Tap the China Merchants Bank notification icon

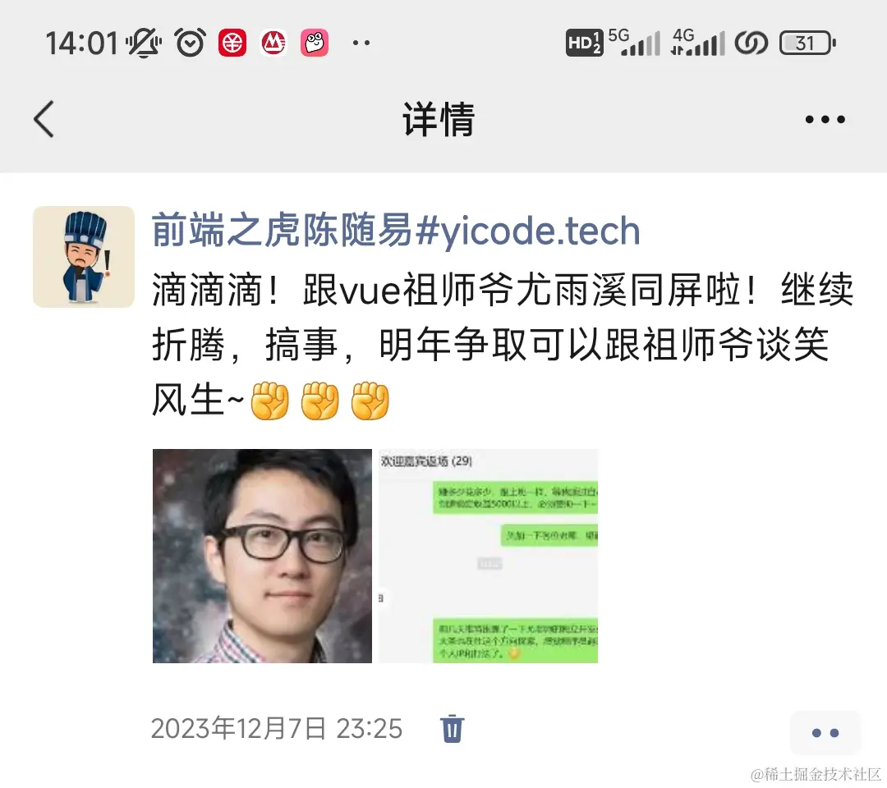[x=273, y=43]
